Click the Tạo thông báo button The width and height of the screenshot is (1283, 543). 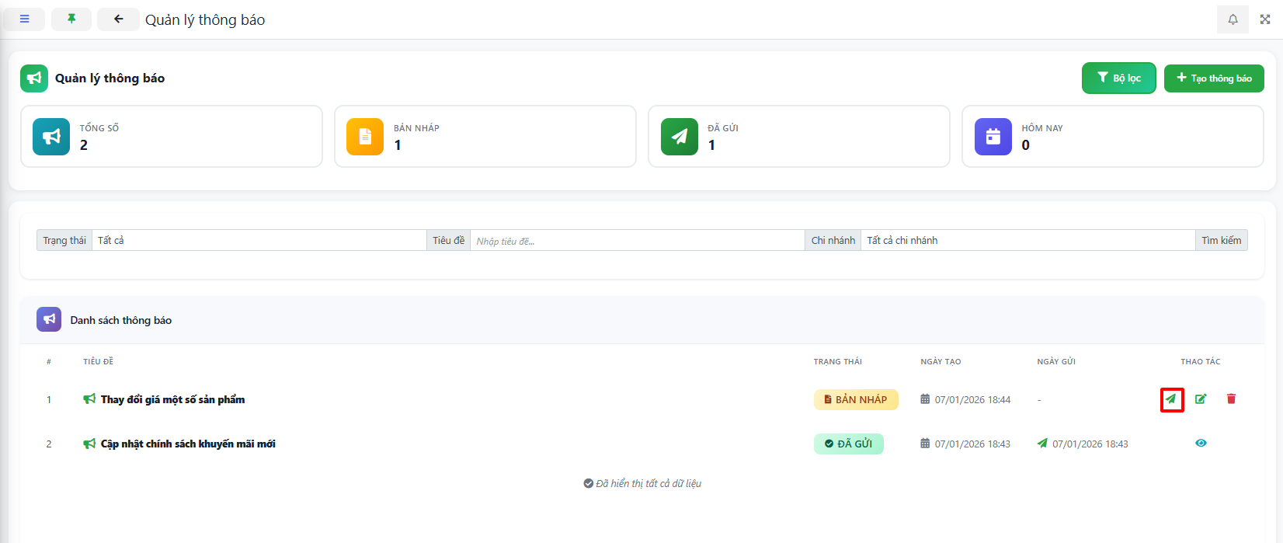pos(1214,78)
